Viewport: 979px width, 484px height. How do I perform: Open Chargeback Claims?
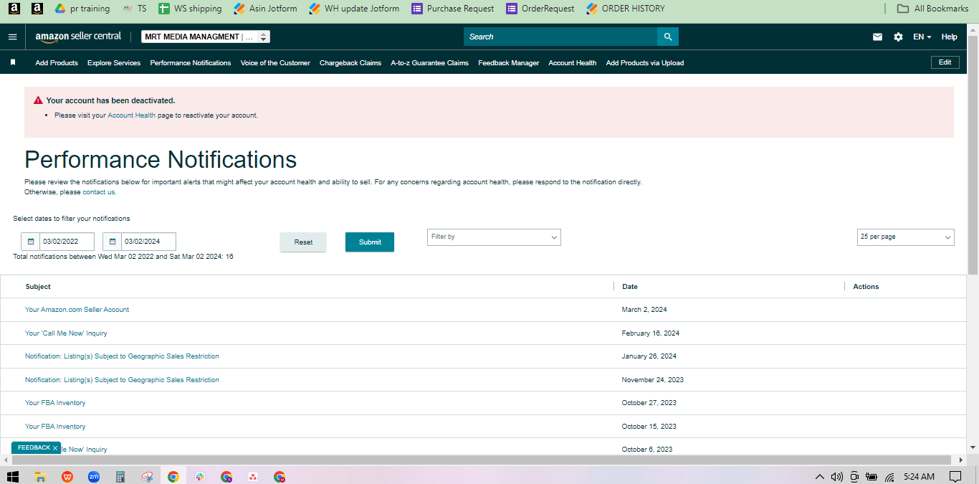(x=350, y=63)
